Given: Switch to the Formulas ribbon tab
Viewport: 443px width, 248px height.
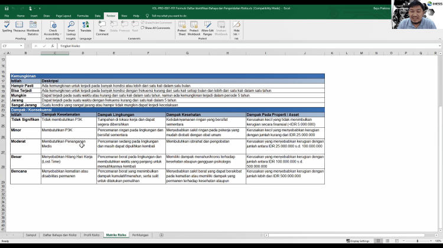Looking at the screenshot, I should [83, 15].
